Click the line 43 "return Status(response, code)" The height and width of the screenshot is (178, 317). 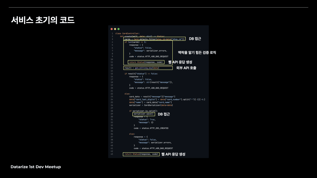(141, 154)
